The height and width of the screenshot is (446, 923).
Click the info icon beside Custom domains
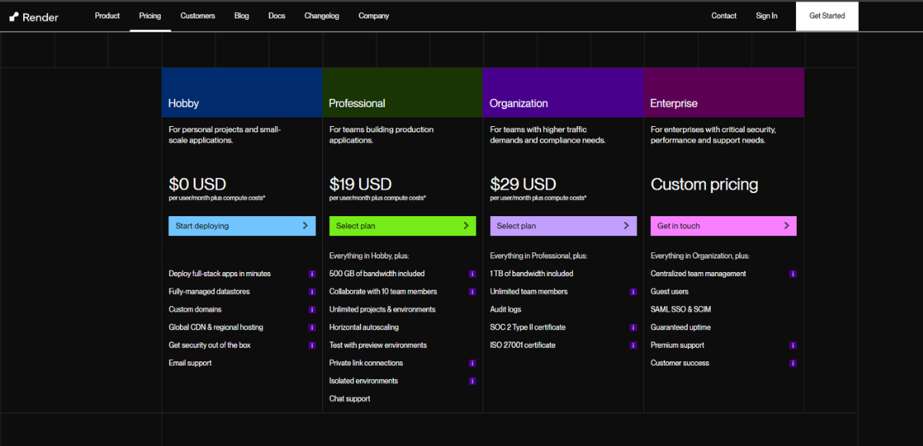tap(312, 309)
